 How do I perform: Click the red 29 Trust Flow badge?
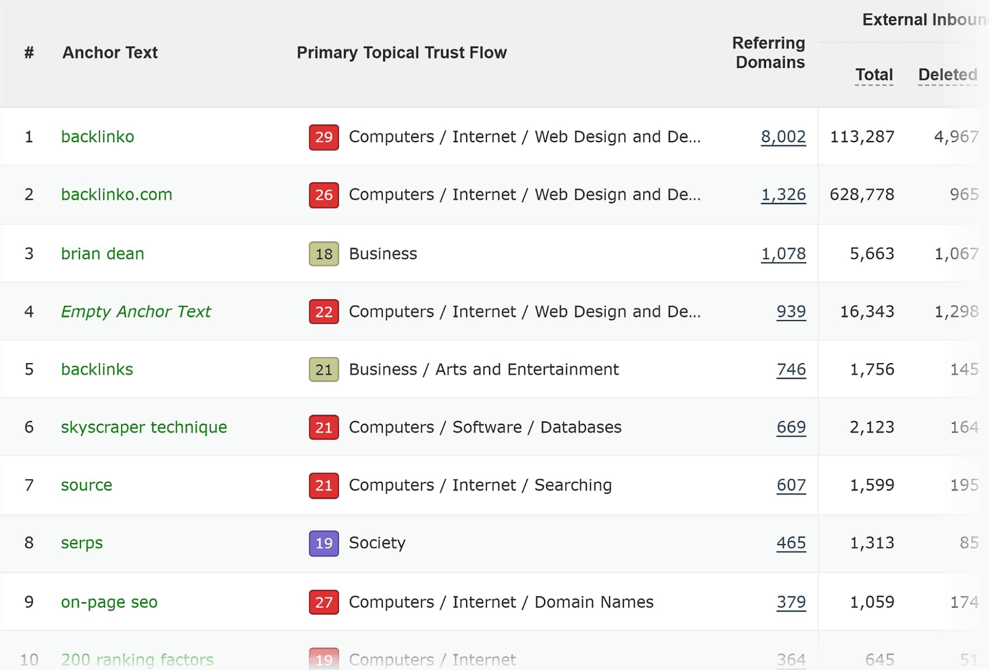click(324, 137)
